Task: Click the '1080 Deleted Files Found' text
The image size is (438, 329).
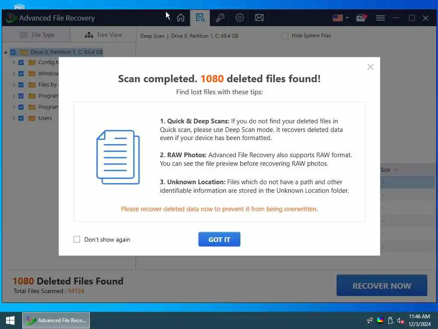Action: [68, 281]
